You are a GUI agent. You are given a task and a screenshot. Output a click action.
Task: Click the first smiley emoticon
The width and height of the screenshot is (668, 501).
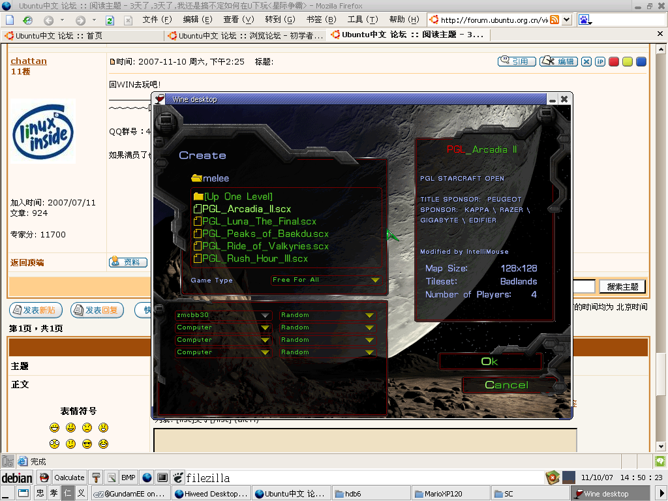click(x=54, y=427)
